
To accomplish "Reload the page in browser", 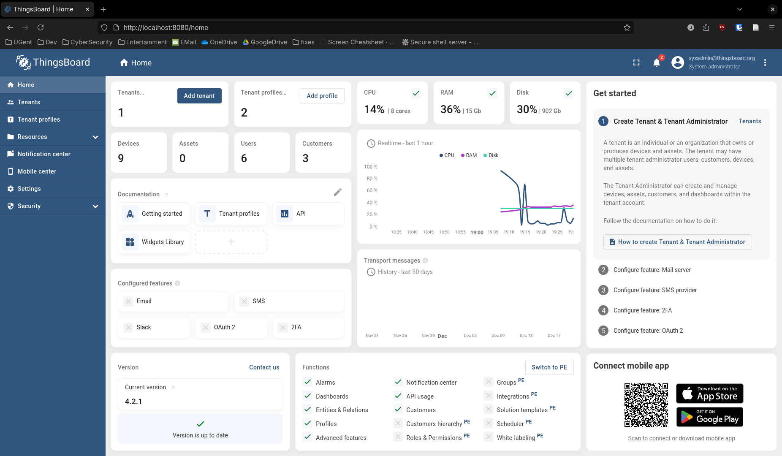I will pos(41,27).
